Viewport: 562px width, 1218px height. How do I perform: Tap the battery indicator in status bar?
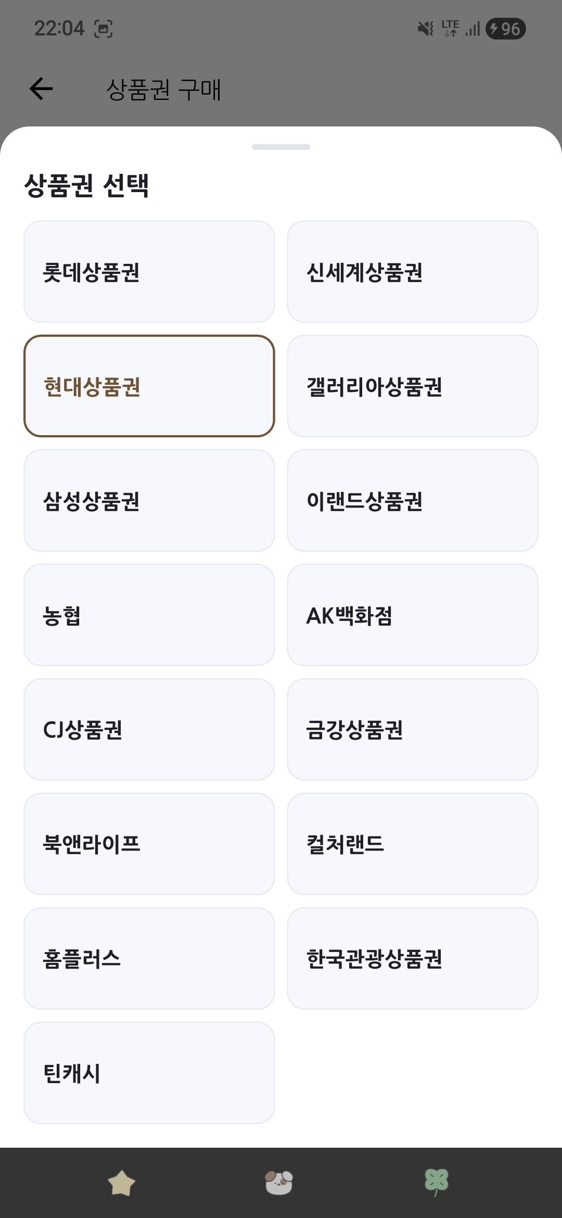coord(505,29)
